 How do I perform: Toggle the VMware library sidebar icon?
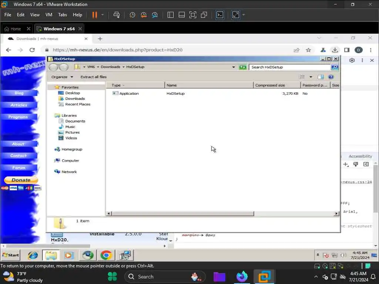coord(170,15)
